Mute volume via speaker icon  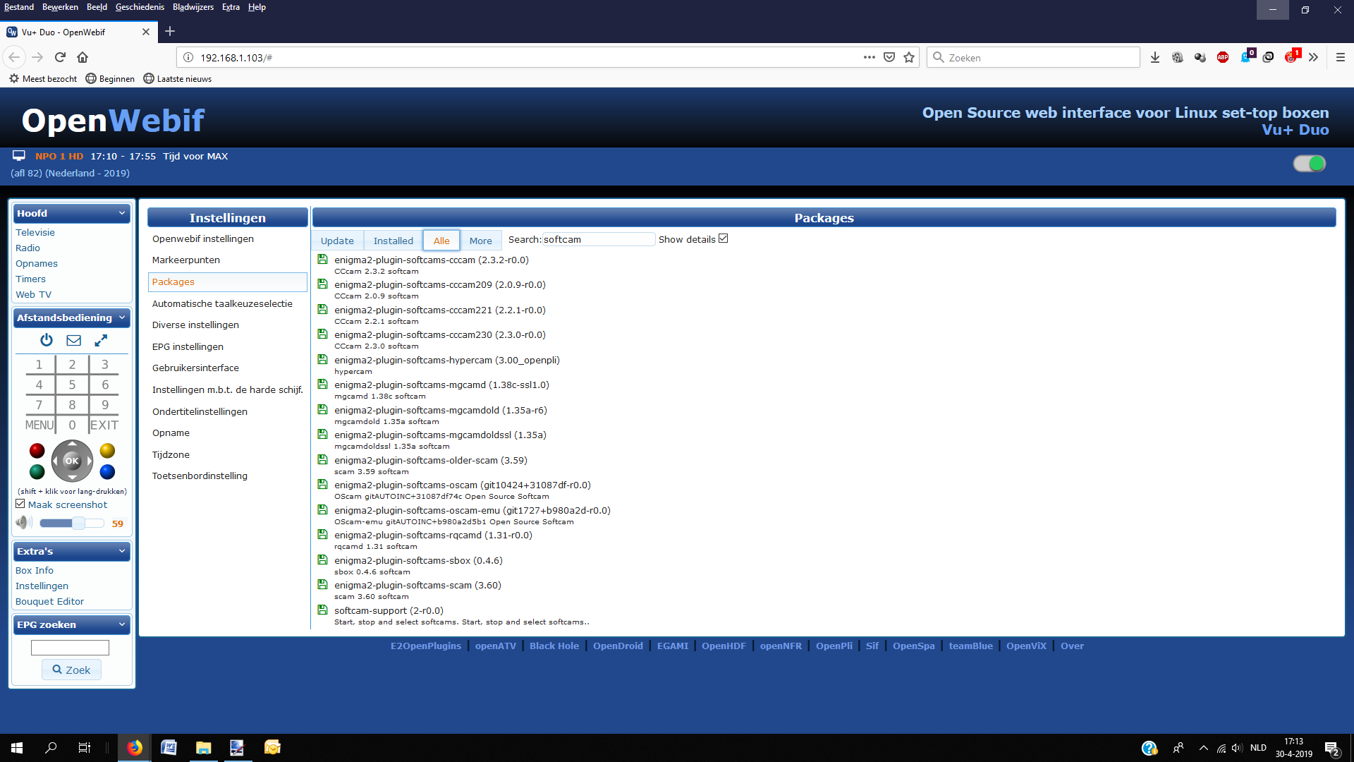click(x=23, y=523)
